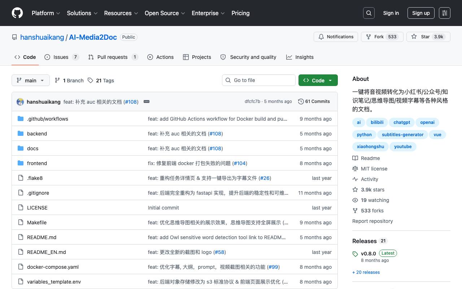Click the pulse icon beside Activity
The image size is (462, 289).
tap(355, 179)
